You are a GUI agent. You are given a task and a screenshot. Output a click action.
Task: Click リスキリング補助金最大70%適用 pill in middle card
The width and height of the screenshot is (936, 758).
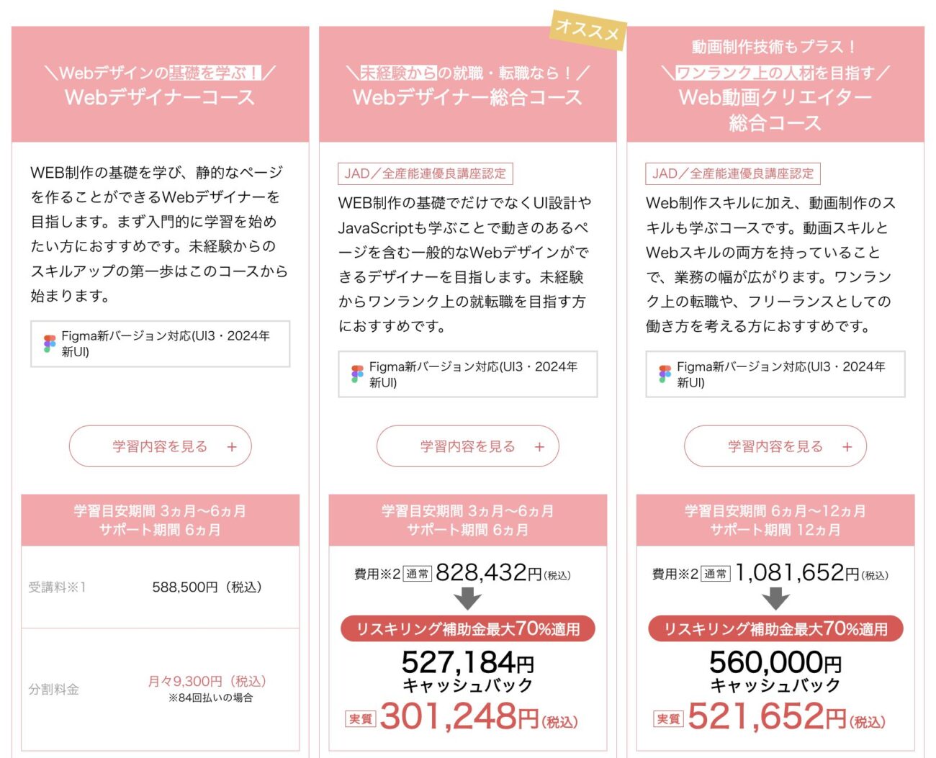click(x=467, y=628)
